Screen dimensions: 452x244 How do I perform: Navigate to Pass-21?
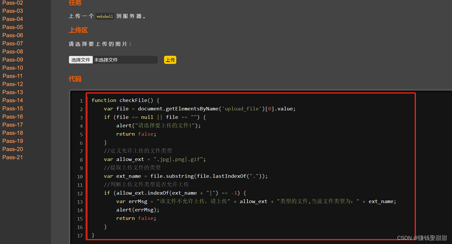[x=13, y=157]
